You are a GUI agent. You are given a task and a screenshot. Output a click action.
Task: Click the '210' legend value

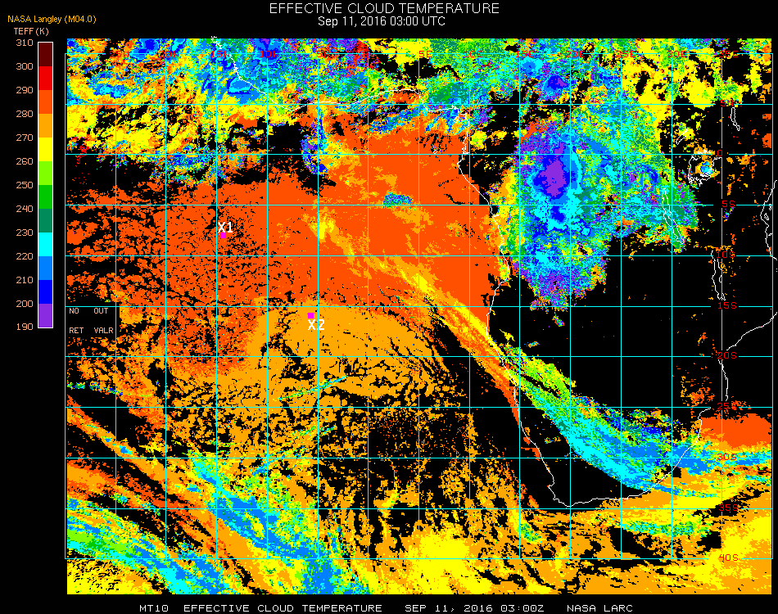coord(25,280)
